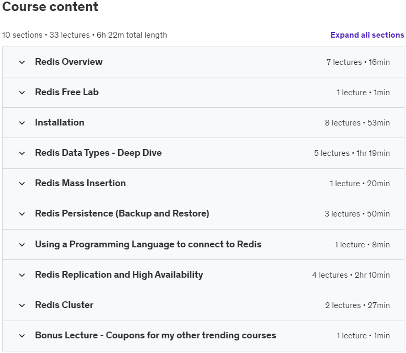Expand Redis Replication and High Availability chevron
Image resolution: width=406 pixels, height=353 pixels.
pyautogui.click(x=22, y=275)
